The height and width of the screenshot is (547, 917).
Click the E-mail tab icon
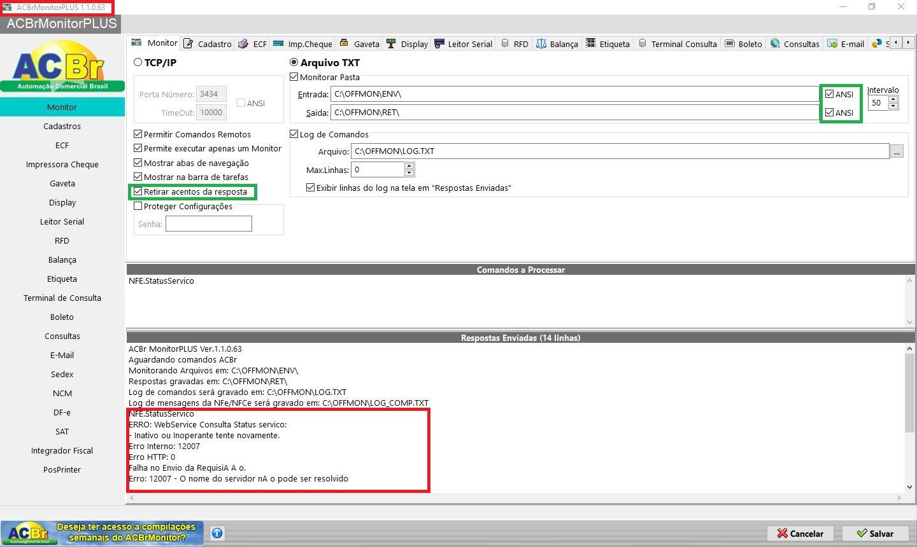(832, 43)
